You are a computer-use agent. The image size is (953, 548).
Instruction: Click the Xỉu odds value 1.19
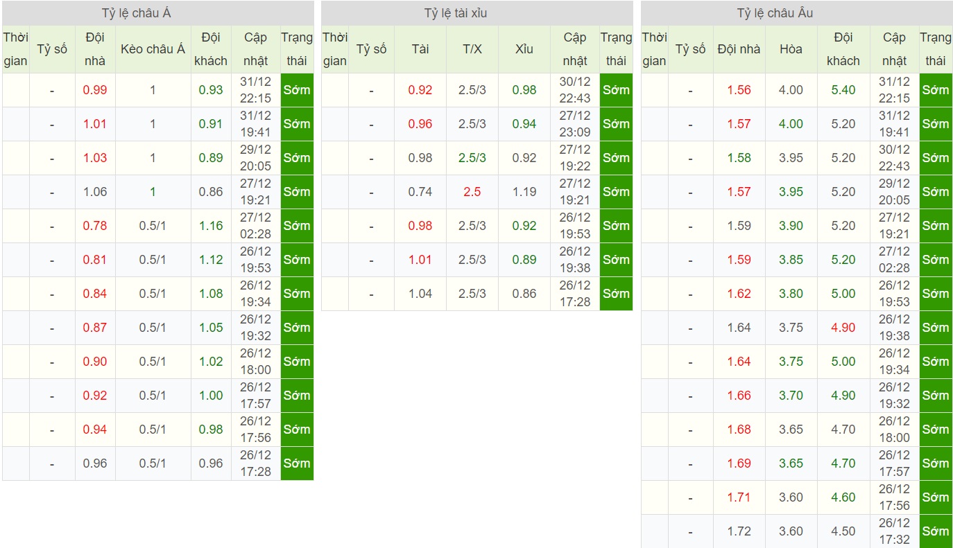pyautogui.click(x=524, y=192)
